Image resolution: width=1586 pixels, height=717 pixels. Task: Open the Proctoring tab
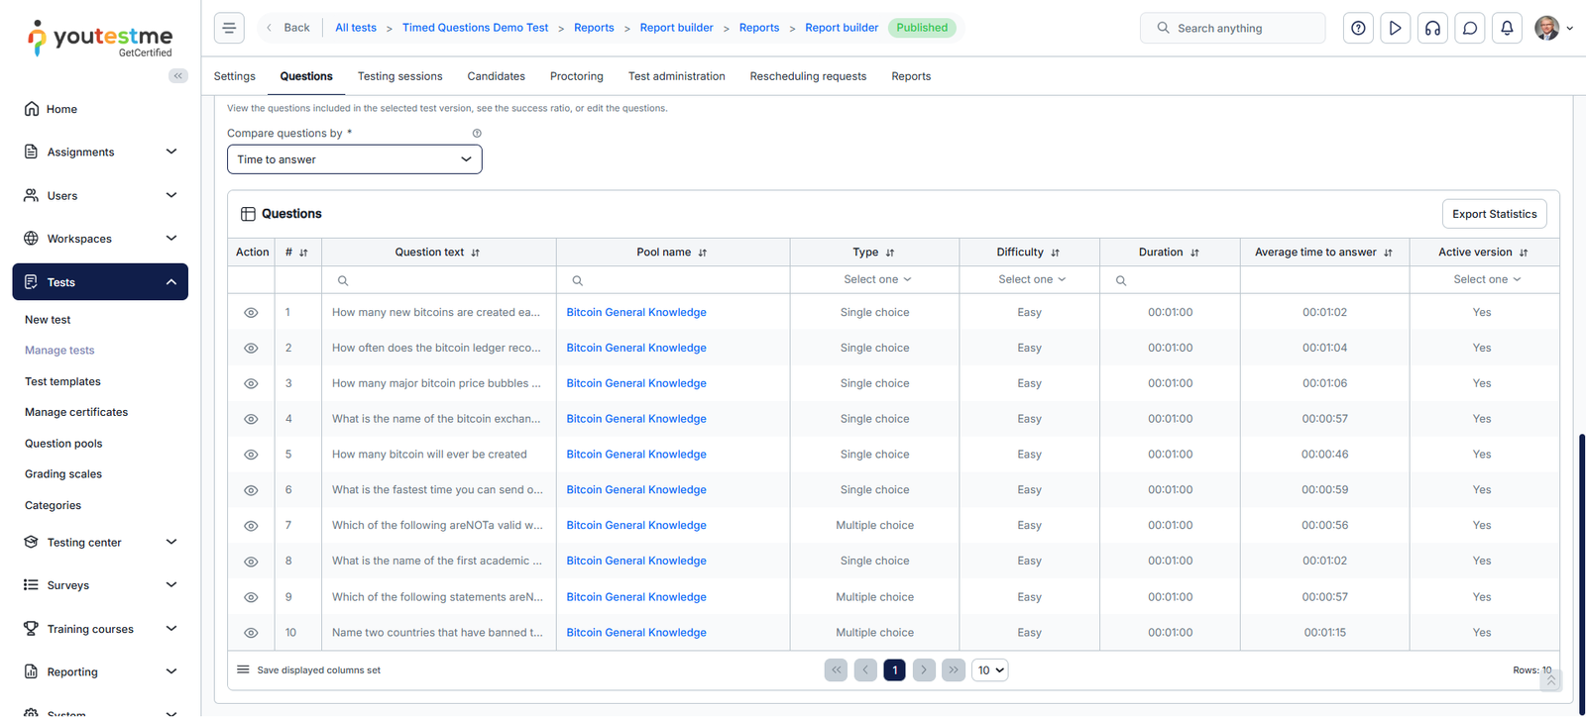tap(576, 76)
